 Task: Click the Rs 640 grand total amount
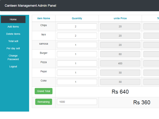coord(120,92)
